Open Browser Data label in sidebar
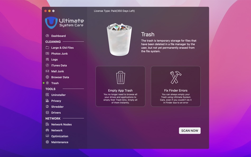Image resolution: width=251 pixels, height=157 pixels. [x=60, y=77]
